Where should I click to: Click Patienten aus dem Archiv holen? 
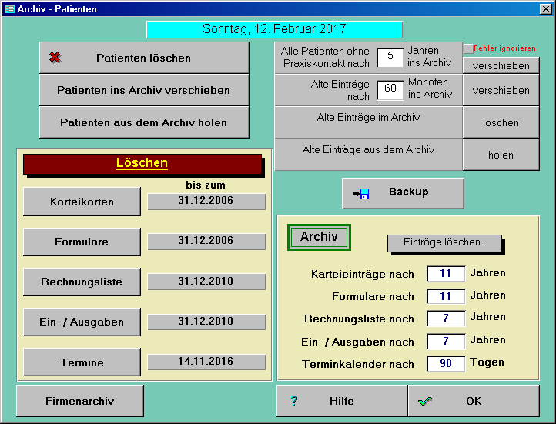point(144,122)
